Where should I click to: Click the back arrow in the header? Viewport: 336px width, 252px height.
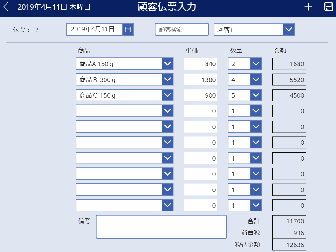coord(6,7)
